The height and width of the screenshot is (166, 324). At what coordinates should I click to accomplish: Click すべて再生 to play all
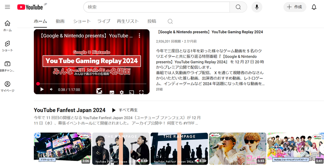125,110
